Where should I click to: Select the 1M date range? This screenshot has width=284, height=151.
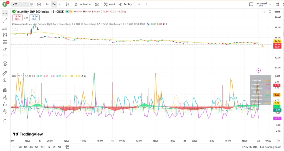pyautogui.click(x=26, y=147)
